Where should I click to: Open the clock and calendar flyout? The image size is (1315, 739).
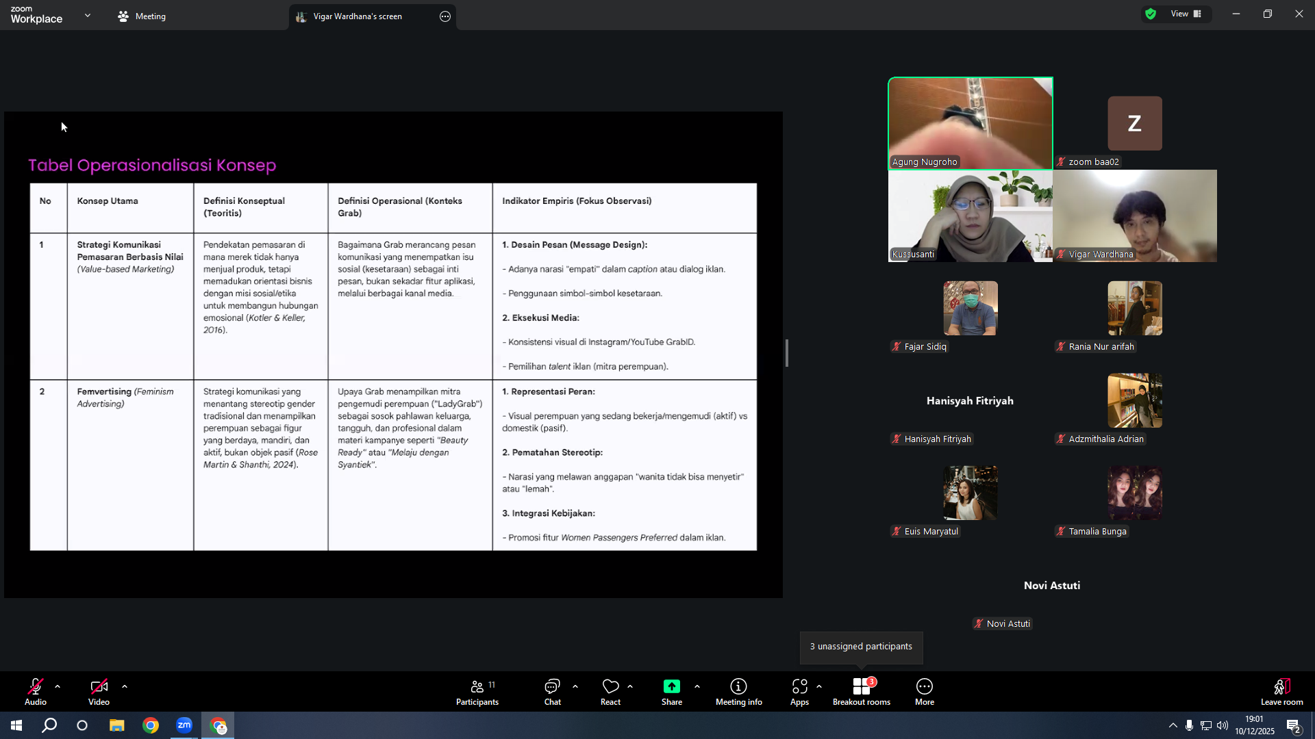(1255, 725)
